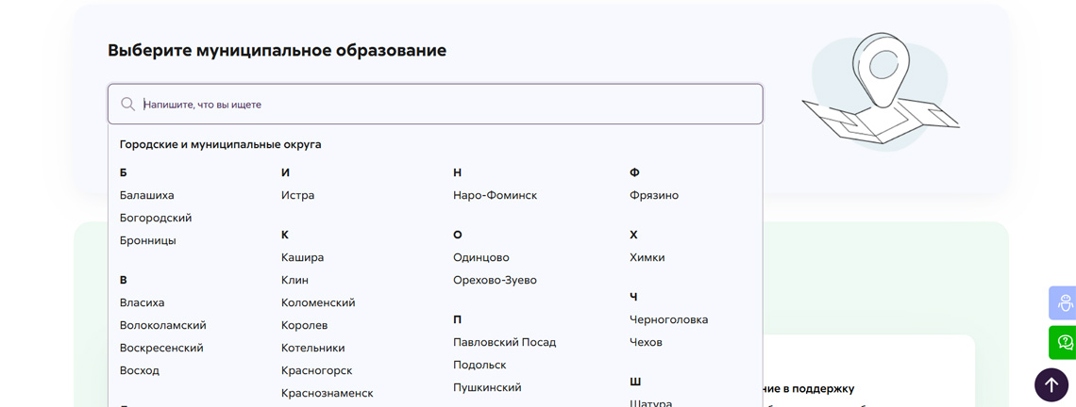Choose Бронницы in the list
Viewport: 1076px width, 407px height.
pyautogui.click(x=147, y=240)
